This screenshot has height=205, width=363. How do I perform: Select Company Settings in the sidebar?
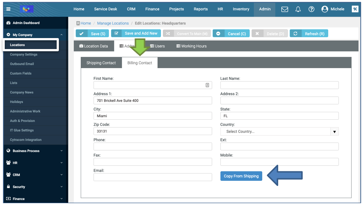(x=24, y=55)
